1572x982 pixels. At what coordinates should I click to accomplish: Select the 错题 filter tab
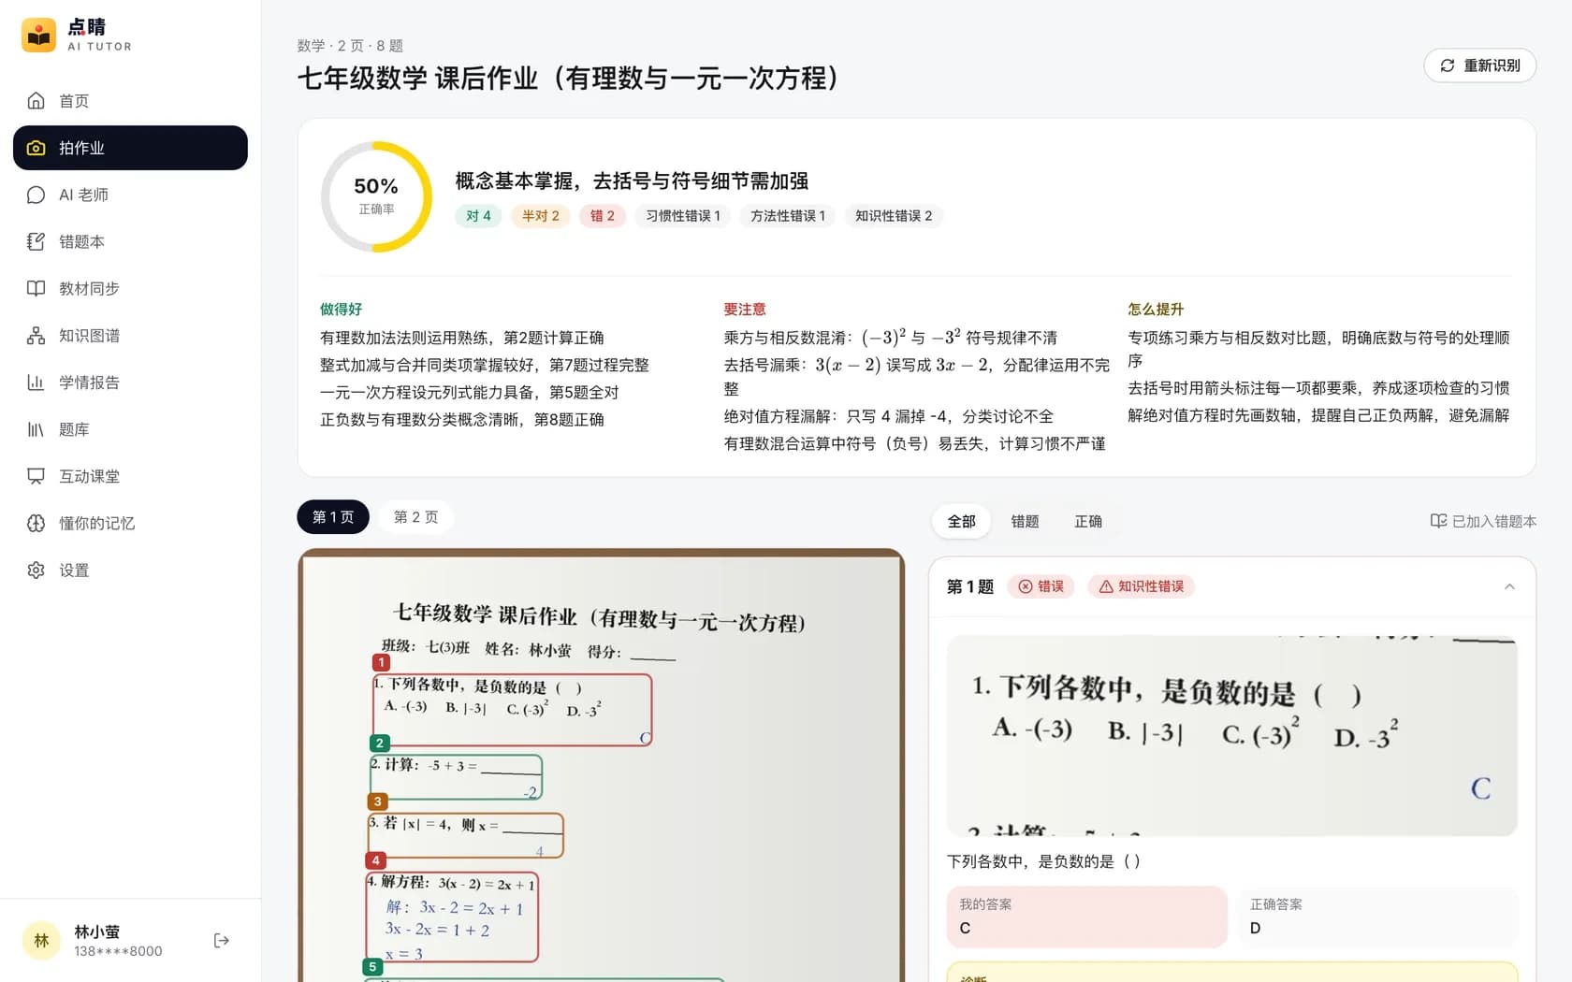[x=1025, y=522]
